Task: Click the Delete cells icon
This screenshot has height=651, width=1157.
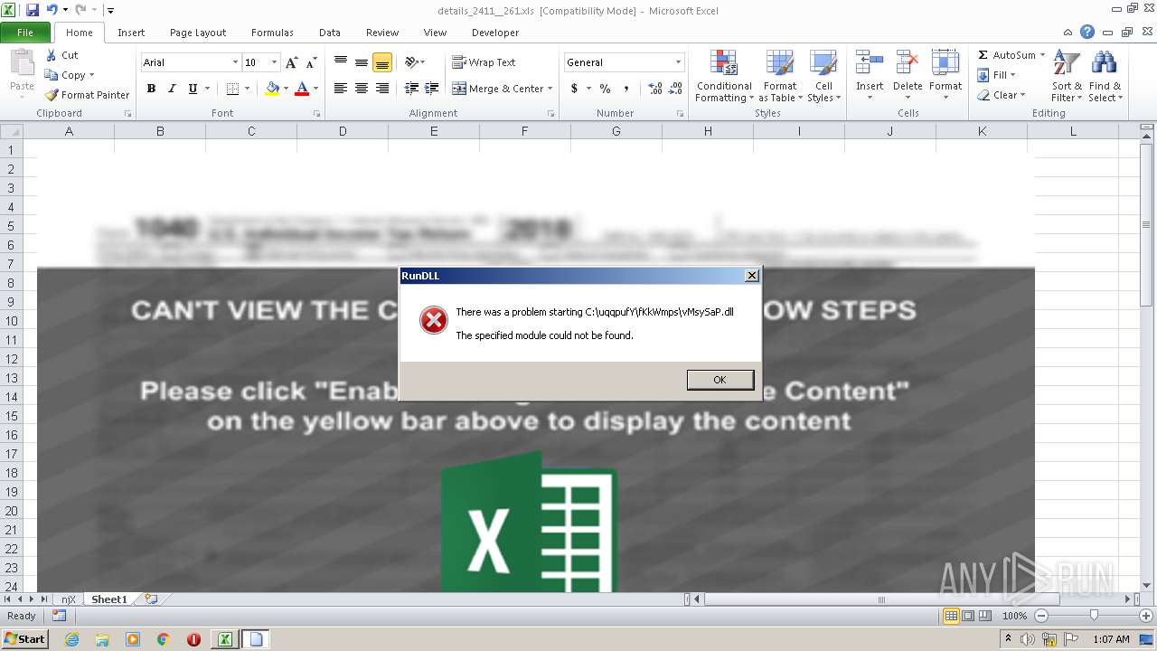Action: click(x=908, y=63)
